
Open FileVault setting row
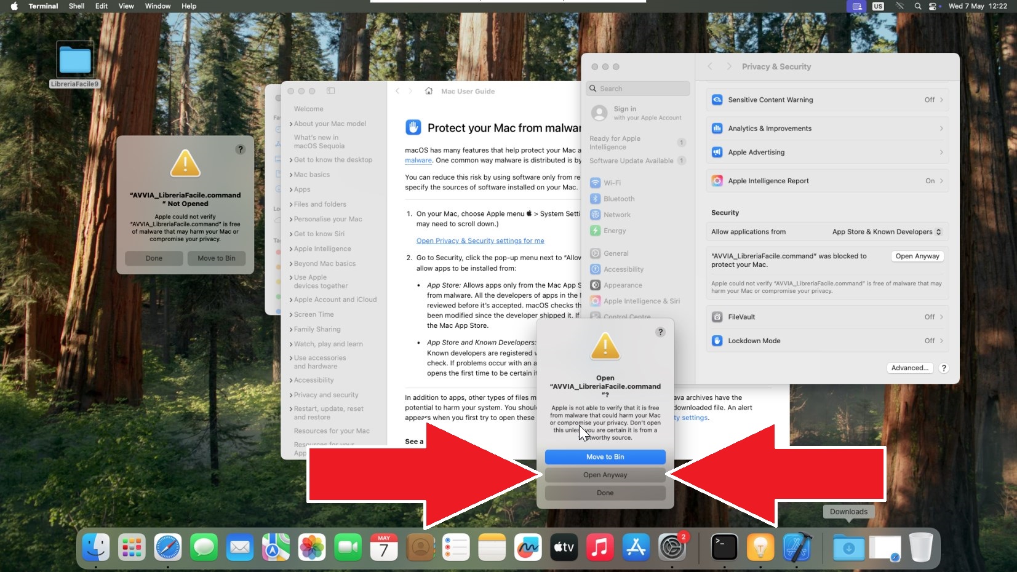coord(827,317)
